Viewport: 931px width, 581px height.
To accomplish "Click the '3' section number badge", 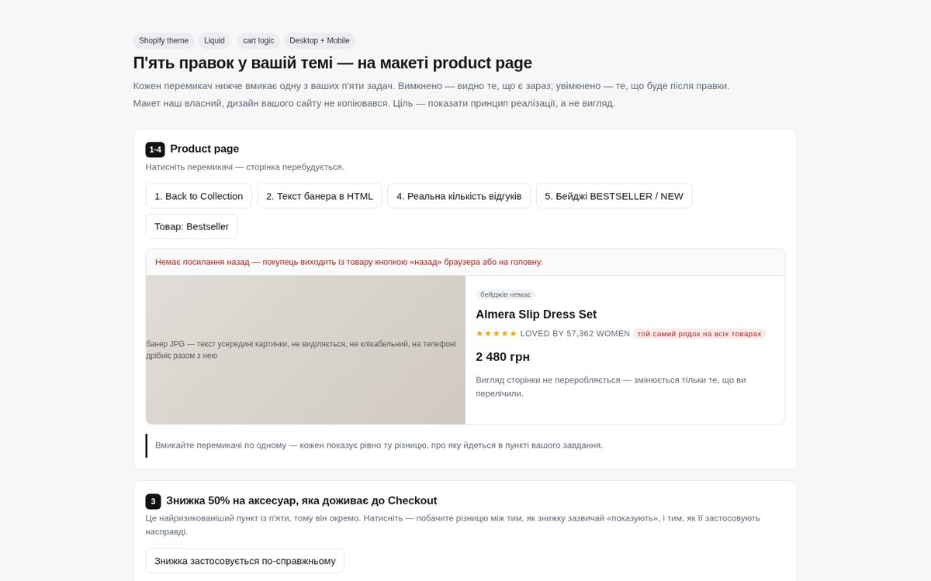I will pyautogui.click(x=153, y=501).
